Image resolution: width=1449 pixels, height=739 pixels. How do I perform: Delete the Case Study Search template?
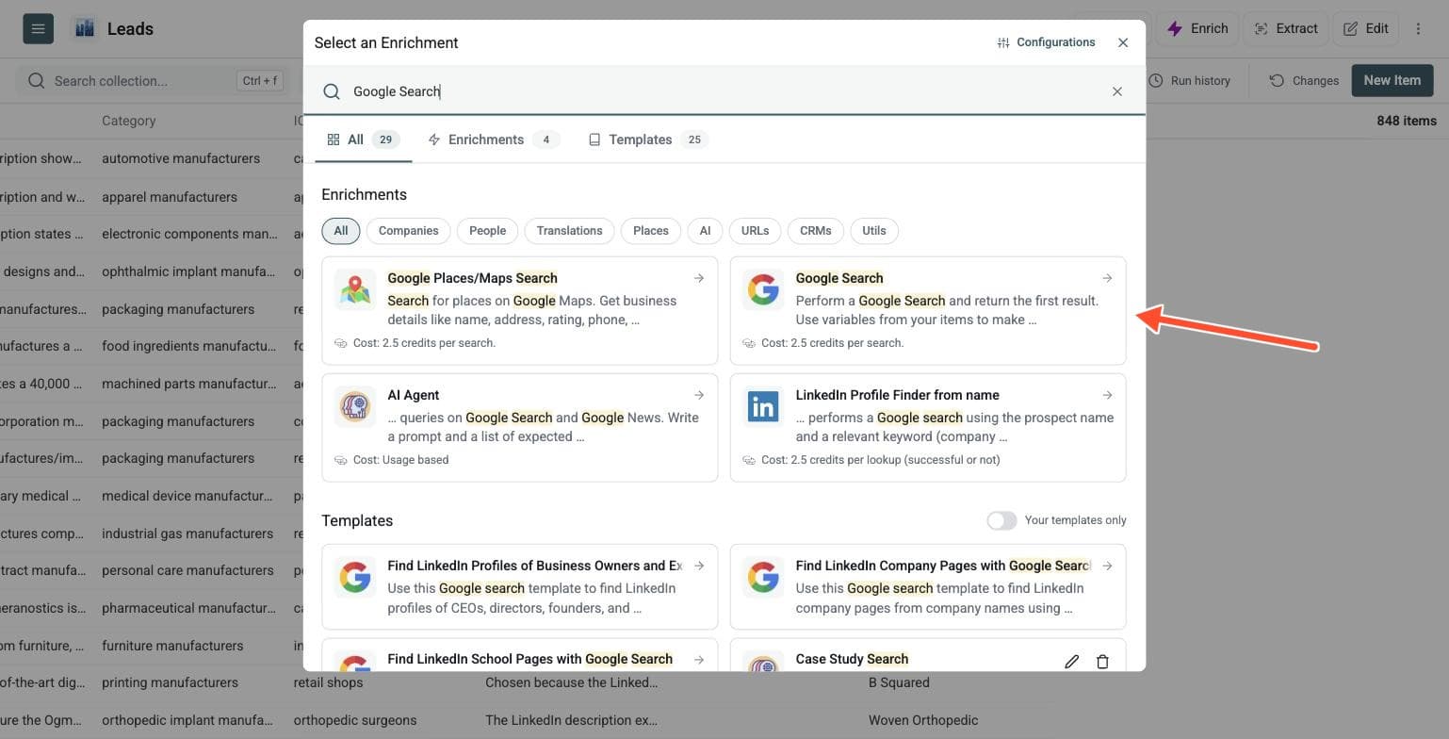1102,662
